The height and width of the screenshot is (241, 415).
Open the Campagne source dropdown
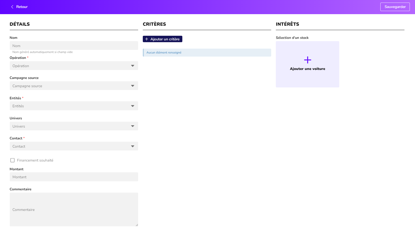pos(74,86)
